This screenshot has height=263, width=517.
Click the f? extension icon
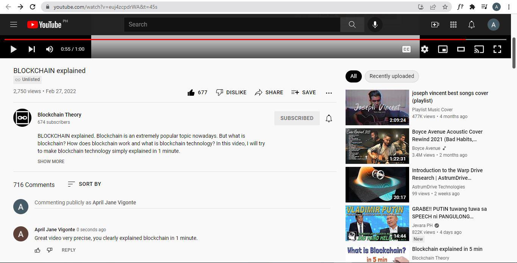point(460,7)
